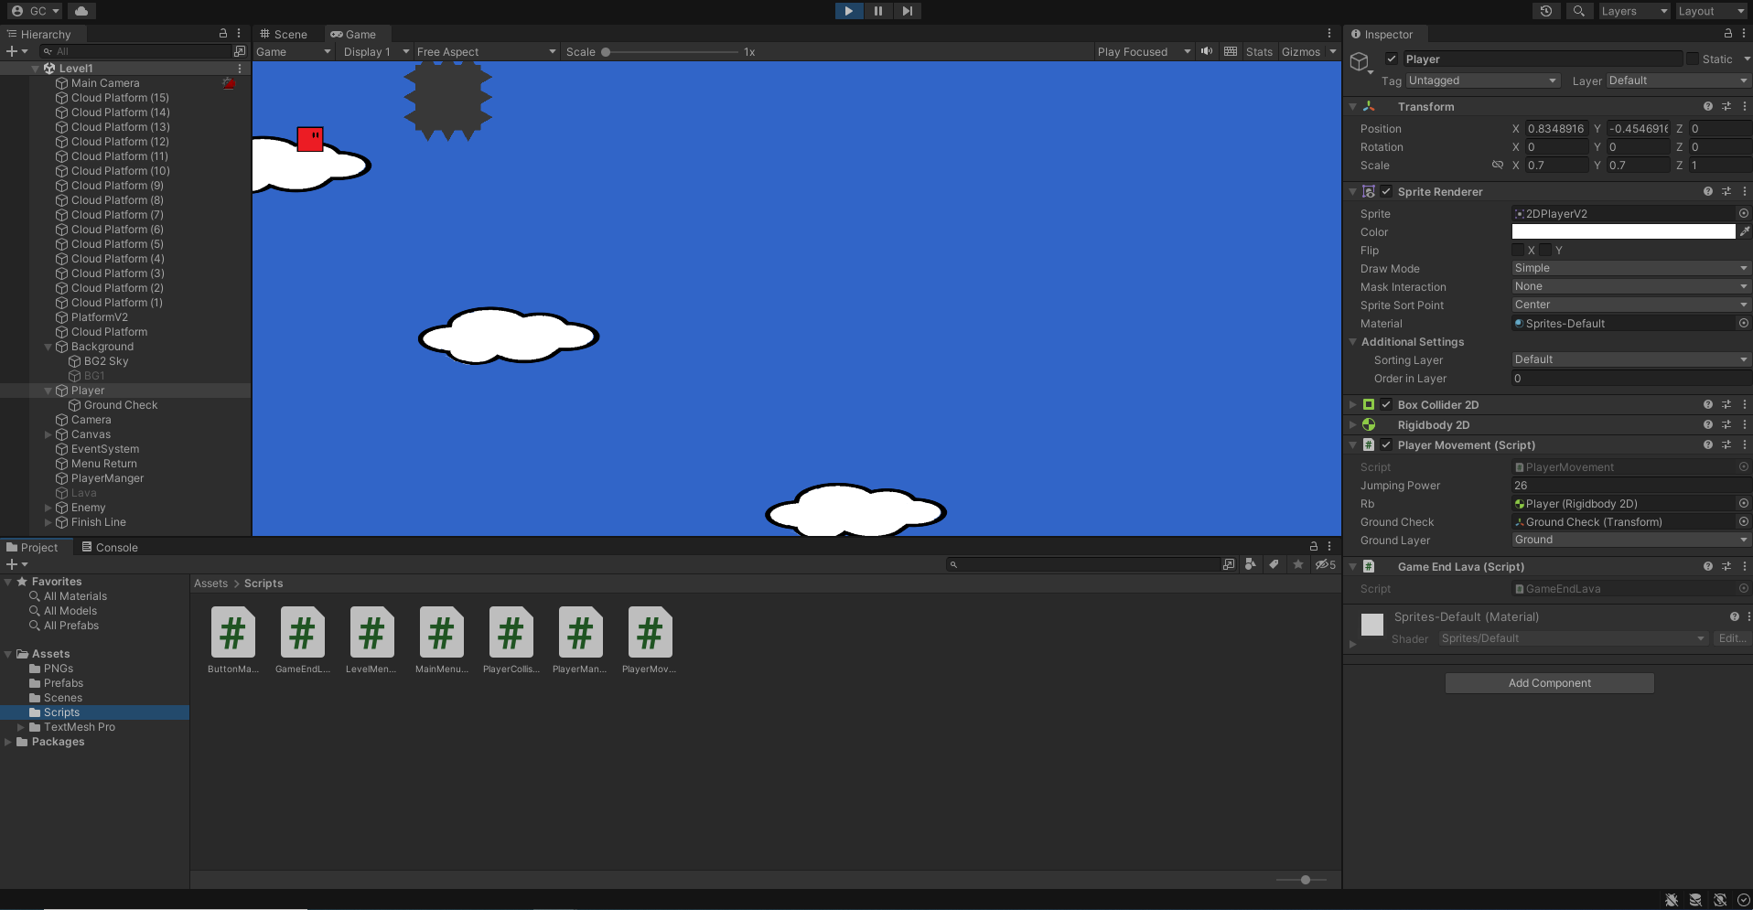Click the Add Component button

point(1549,683)
